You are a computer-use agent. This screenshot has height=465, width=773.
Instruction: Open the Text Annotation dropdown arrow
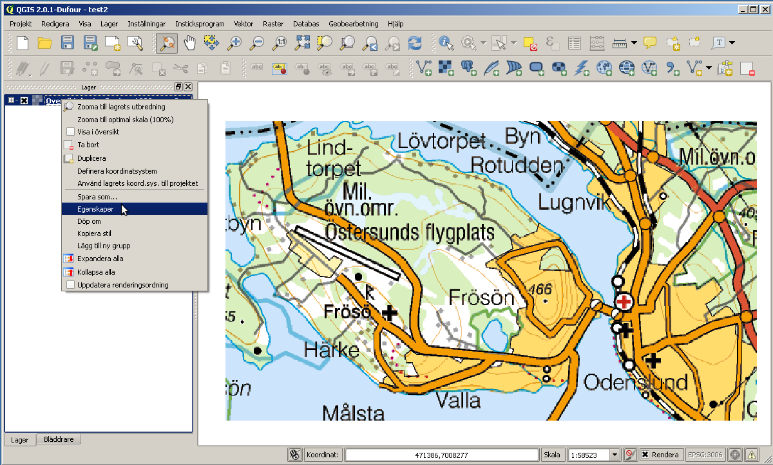(x=732, y=43)
